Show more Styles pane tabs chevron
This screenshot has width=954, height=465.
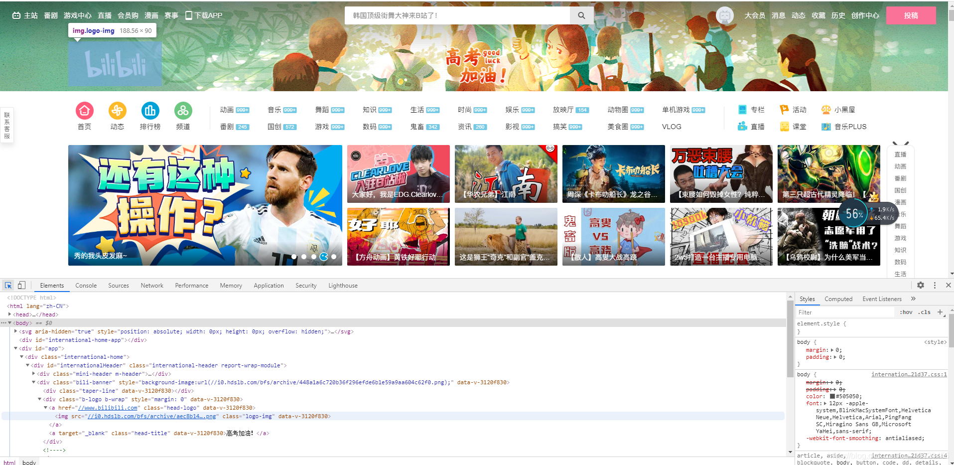pos(913,299)
